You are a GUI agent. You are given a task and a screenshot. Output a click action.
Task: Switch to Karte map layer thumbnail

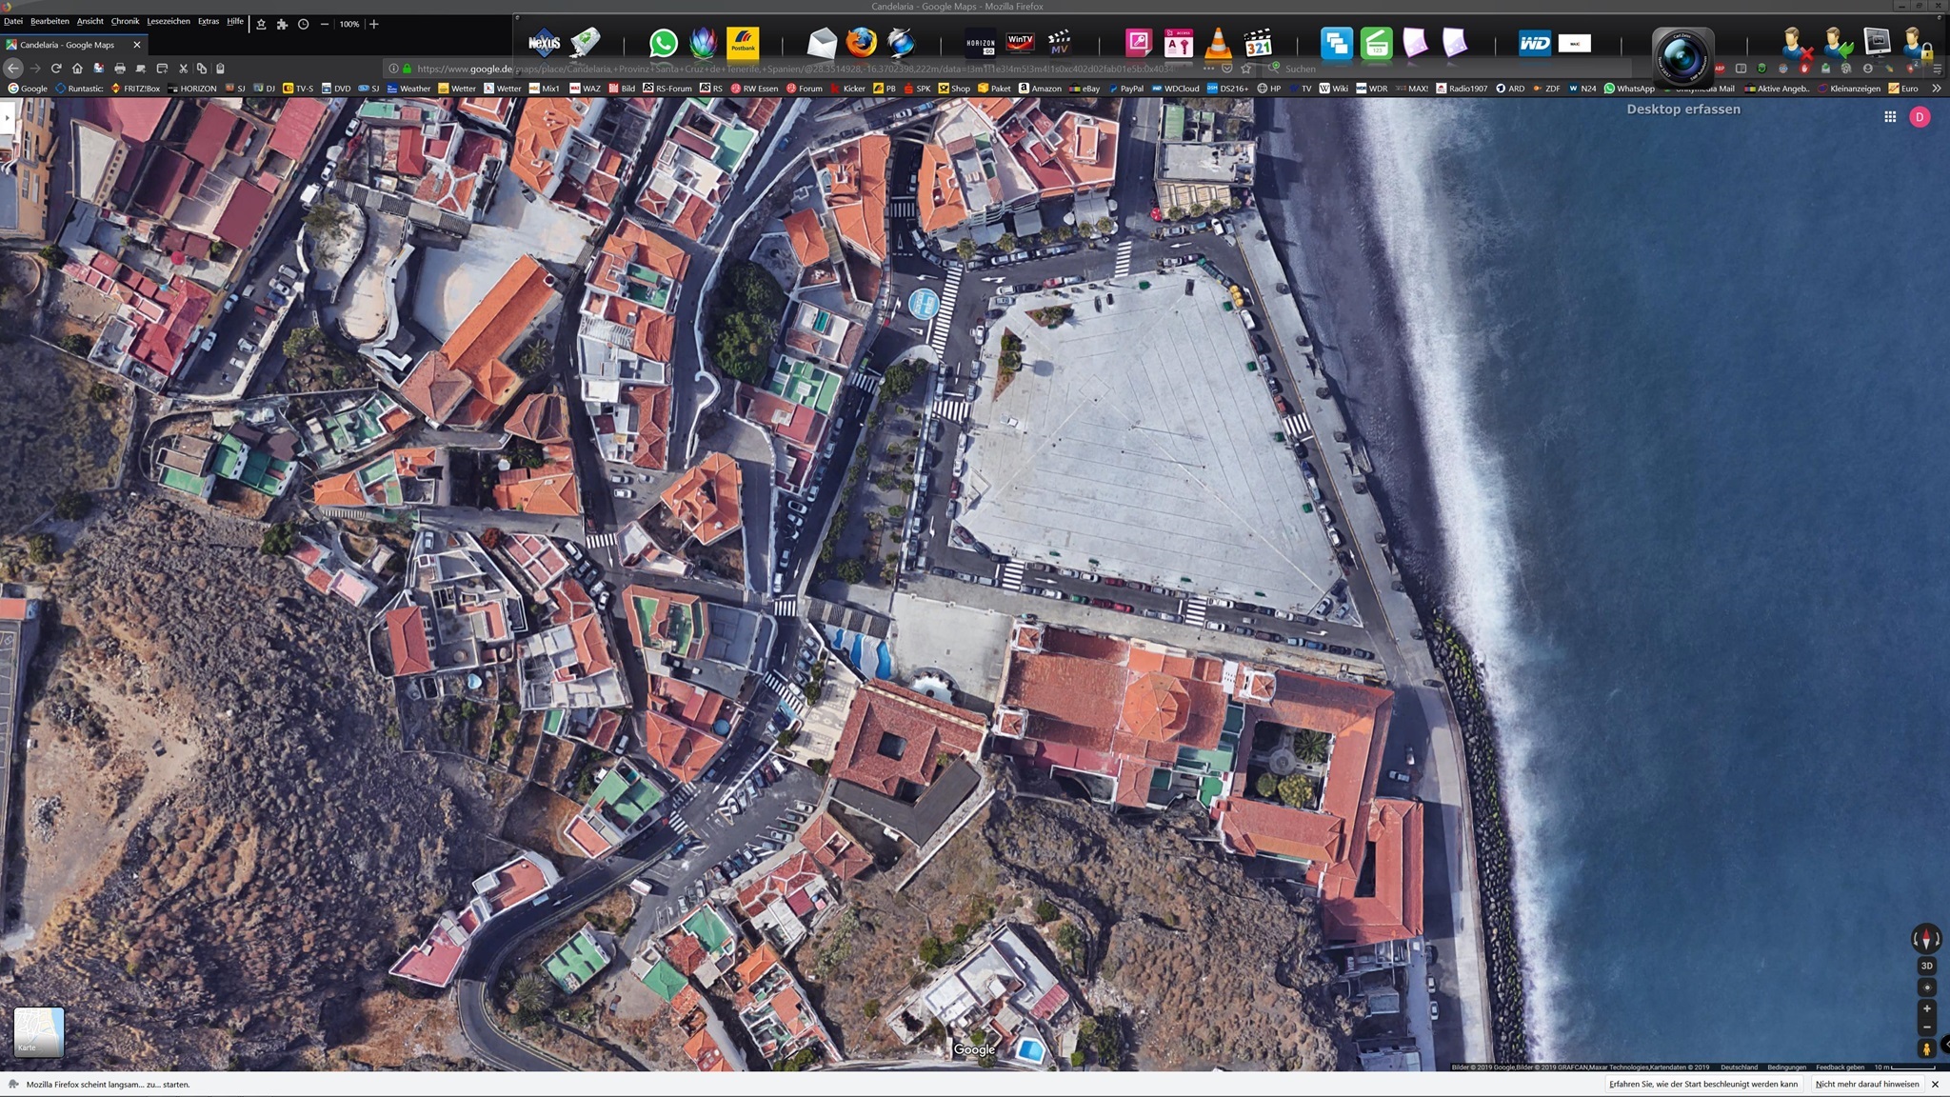[39, 1031]
